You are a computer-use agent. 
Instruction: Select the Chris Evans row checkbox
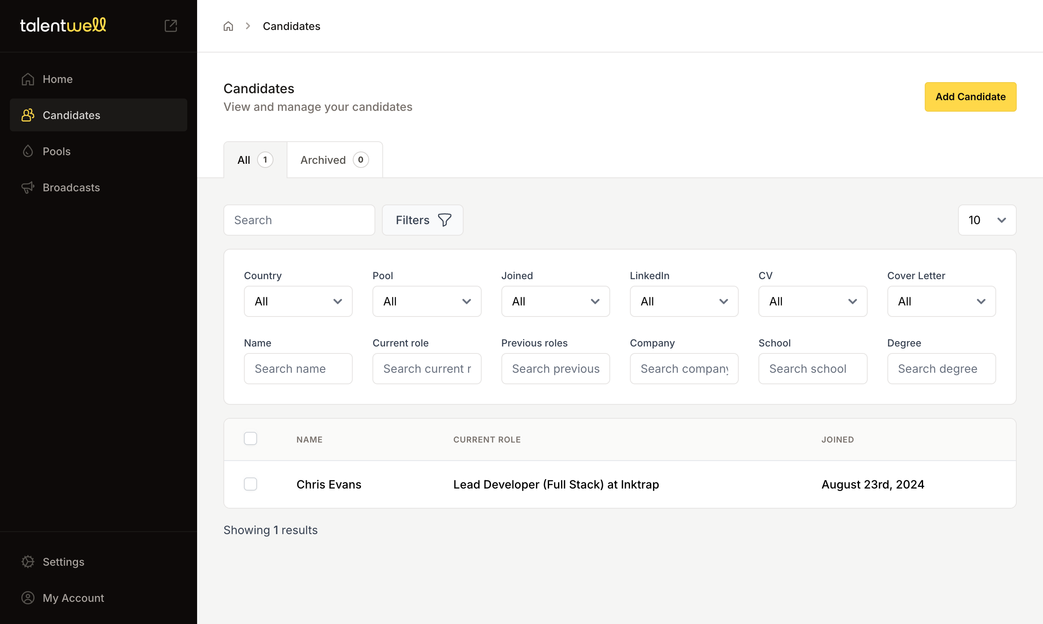[x=250, y=484]
